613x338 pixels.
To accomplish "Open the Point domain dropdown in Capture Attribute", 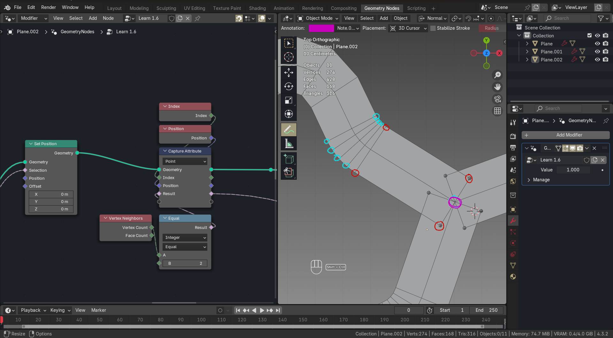I will 185,161.
